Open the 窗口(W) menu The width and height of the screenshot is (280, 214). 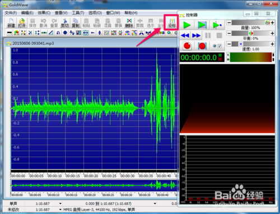pyautogui.click(x=113, y=13)
